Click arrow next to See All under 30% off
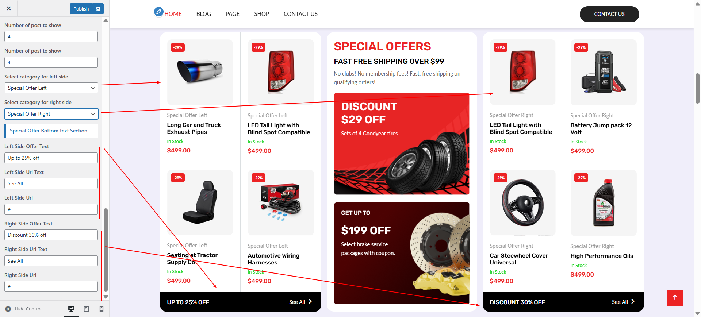 click(633, 302)
